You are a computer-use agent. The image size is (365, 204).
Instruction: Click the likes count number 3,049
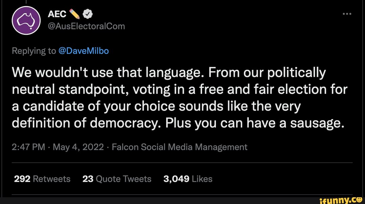(x=176, y=179)
